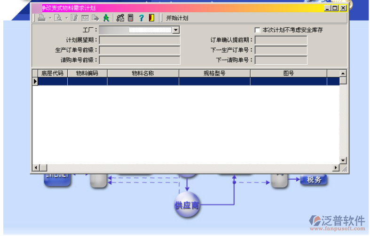Click the exit door icon
This screenshot has height=236, width=370.
point(151,18)
